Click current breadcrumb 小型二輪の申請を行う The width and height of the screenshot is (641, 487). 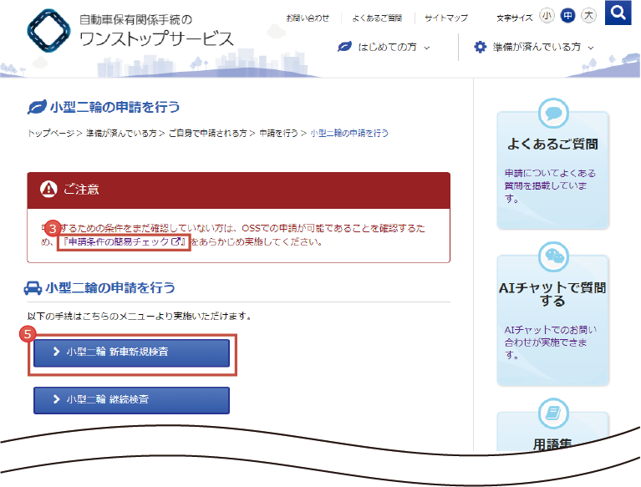[x=349, y=133]
